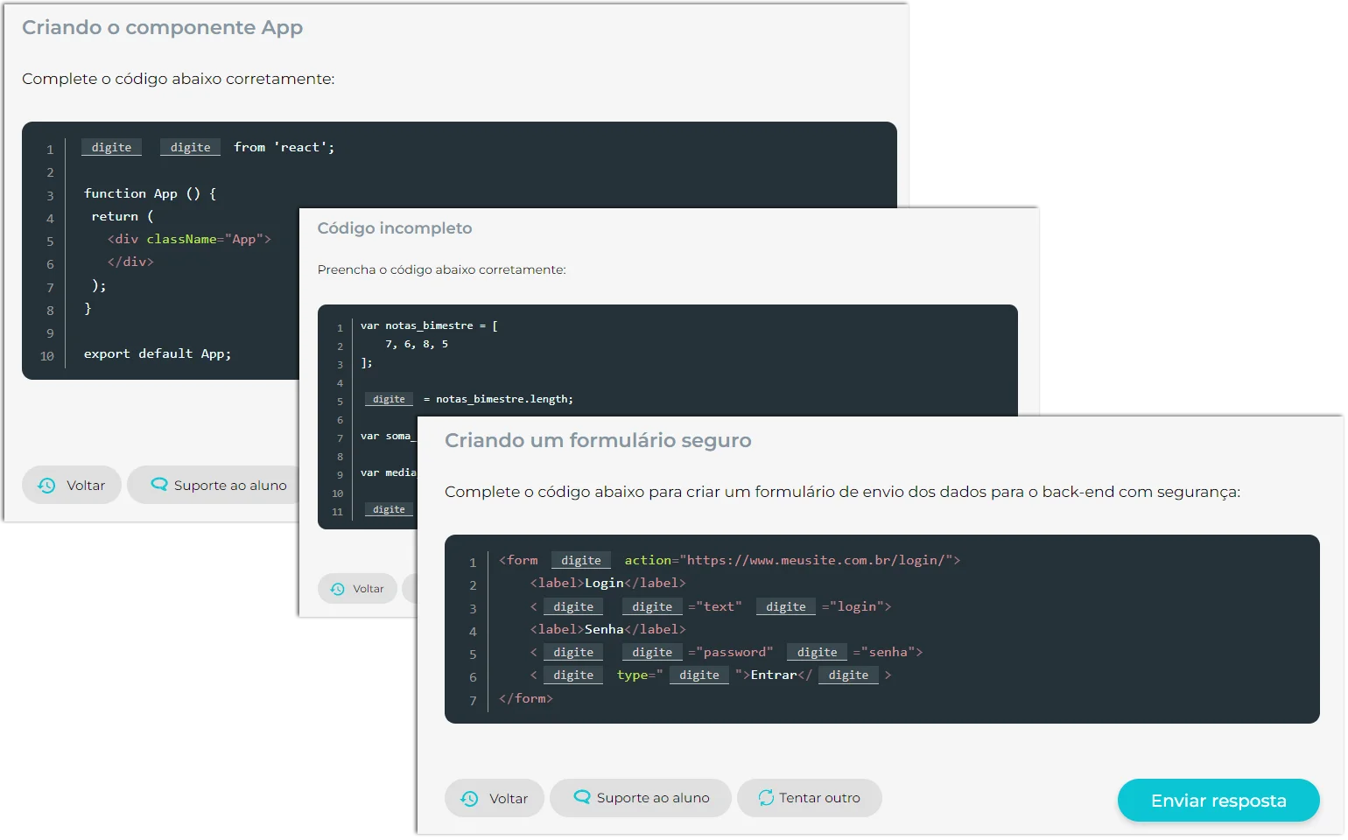This screenshot has width=1348, height=840.
Task: Click the opening tag blank on form line 6
Action: click(x=573, y=675)
